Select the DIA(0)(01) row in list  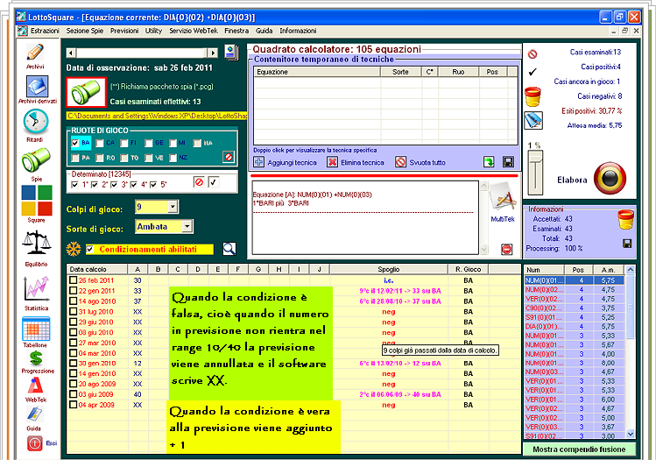pos(575,327)
